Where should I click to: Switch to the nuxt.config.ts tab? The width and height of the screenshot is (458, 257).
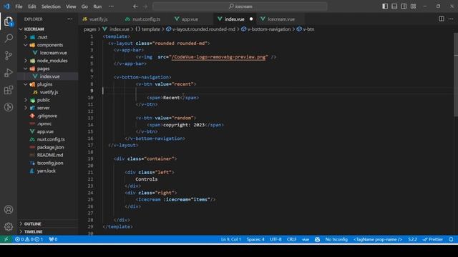tap(146, 19)
